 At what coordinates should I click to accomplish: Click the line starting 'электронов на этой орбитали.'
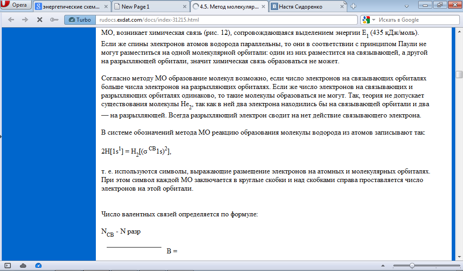(x=147, y=188)
